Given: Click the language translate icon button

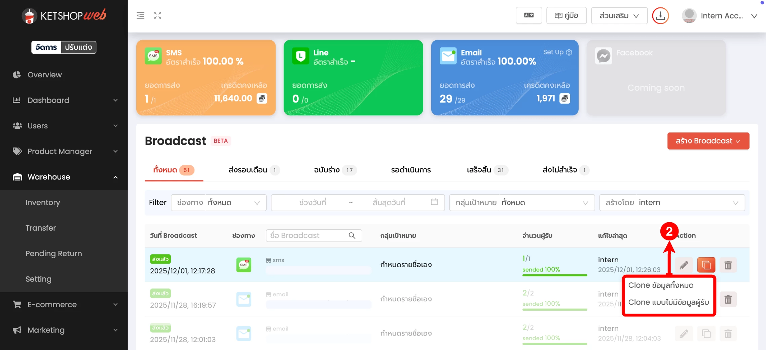Looking at the screenshot, I should point(528,15).
